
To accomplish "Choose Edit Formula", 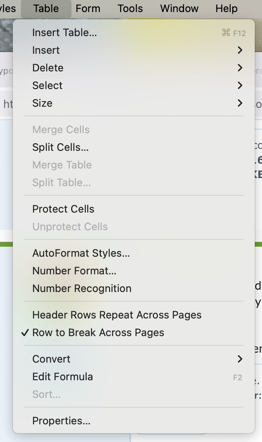I will tap(62, 377).
